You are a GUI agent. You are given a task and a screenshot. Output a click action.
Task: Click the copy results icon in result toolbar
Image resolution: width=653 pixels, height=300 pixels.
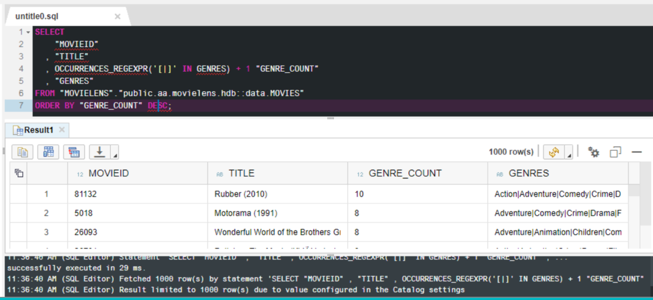23,152
